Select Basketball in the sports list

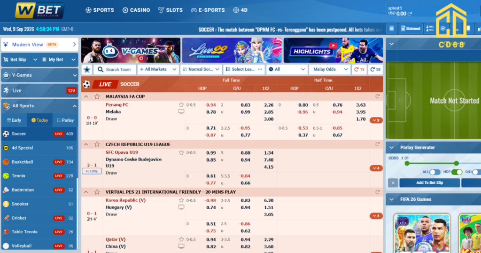point(39,162)
